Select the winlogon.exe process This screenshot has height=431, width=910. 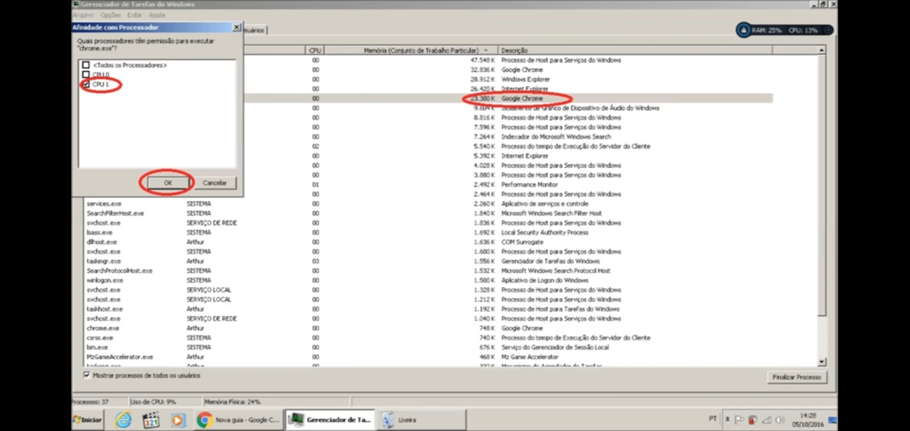coord(105,280)
